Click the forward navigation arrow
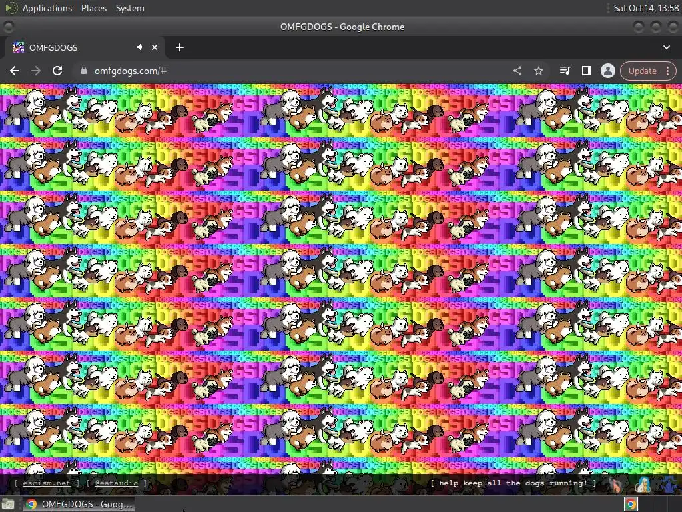 36,71
